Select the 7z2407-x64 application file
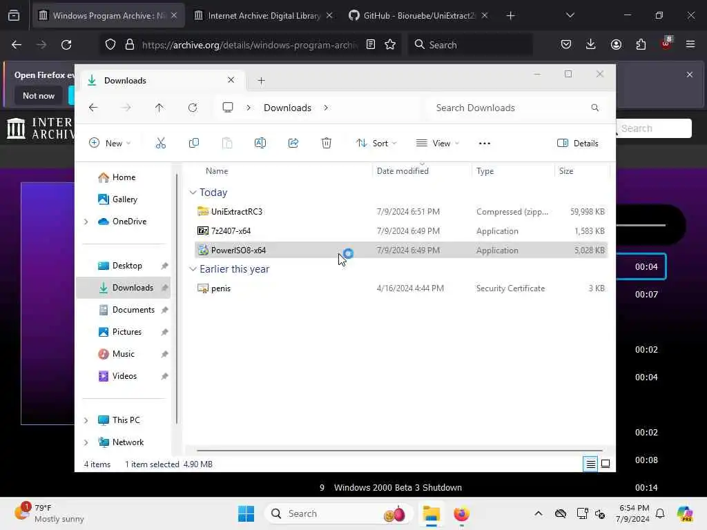 click(x=401, y=230)
